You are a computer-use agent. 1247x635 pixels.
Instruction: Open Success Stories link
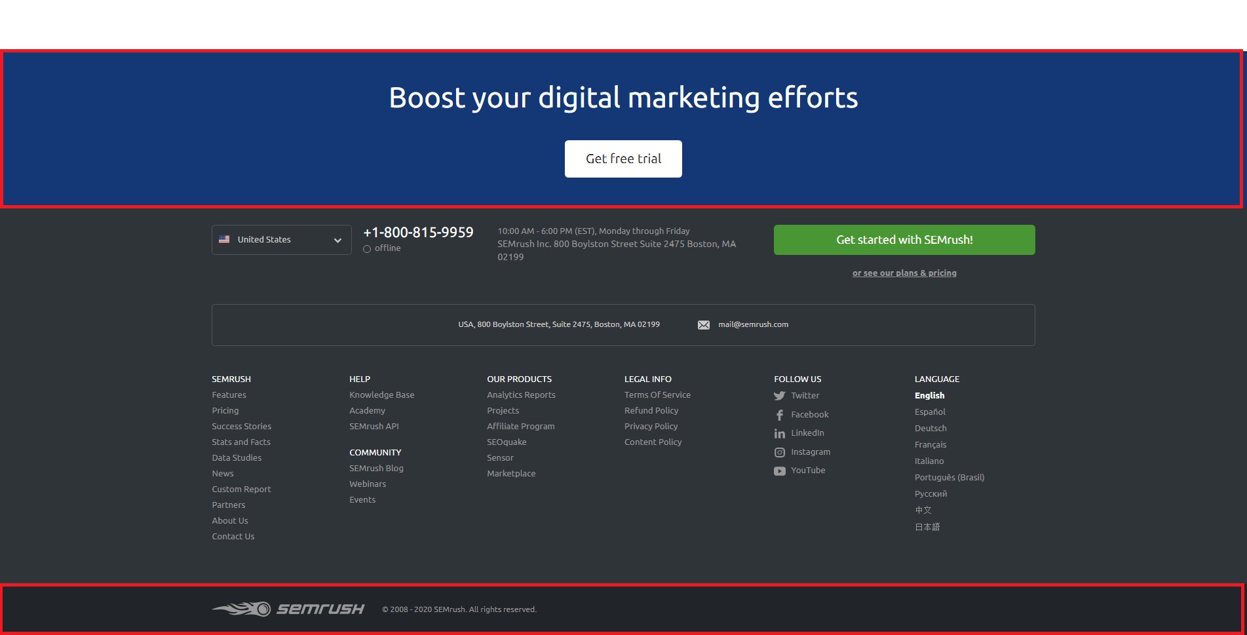241,427
